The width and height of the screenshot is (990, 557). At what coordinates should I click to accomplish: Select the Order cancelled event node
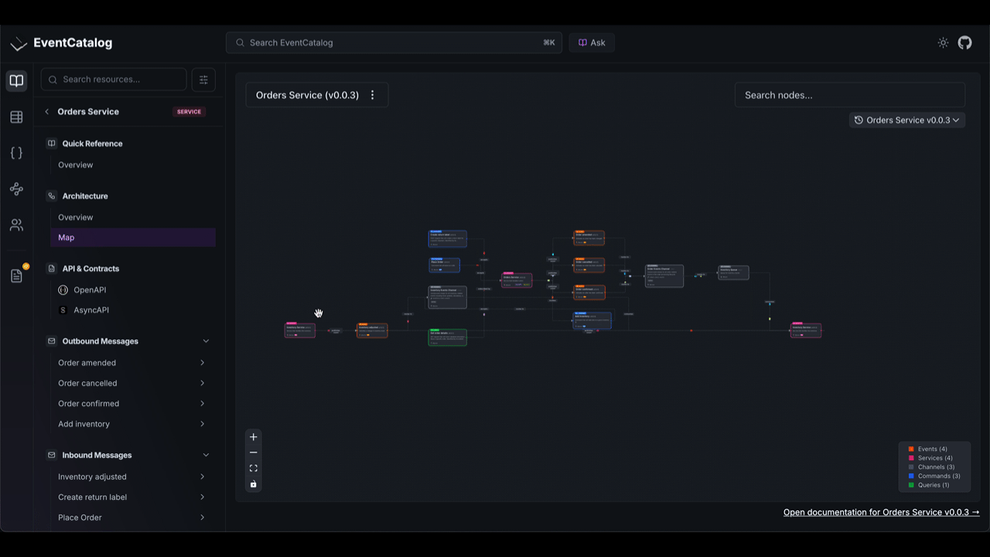[589, 265]
